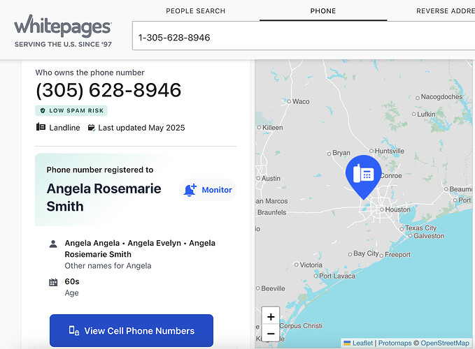The width and height of the screenshot is (475, 349).
Task: Click the Monitor button
Action: (x=208, y=190)
